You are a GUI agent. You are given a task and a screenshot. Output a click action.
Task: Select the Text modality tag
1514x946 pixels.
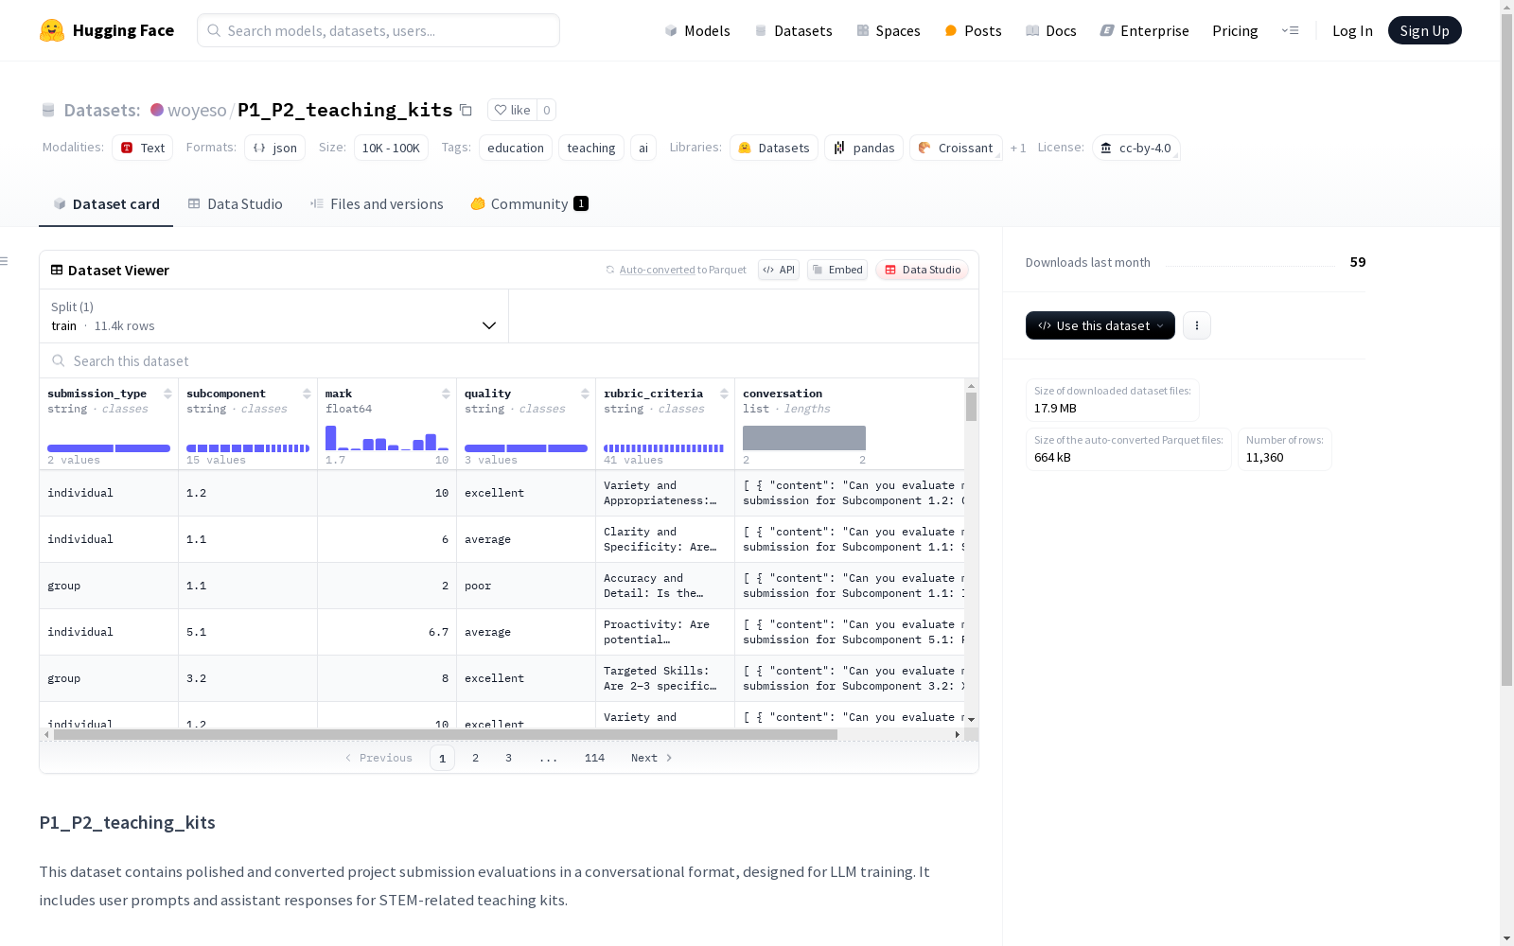143,148
